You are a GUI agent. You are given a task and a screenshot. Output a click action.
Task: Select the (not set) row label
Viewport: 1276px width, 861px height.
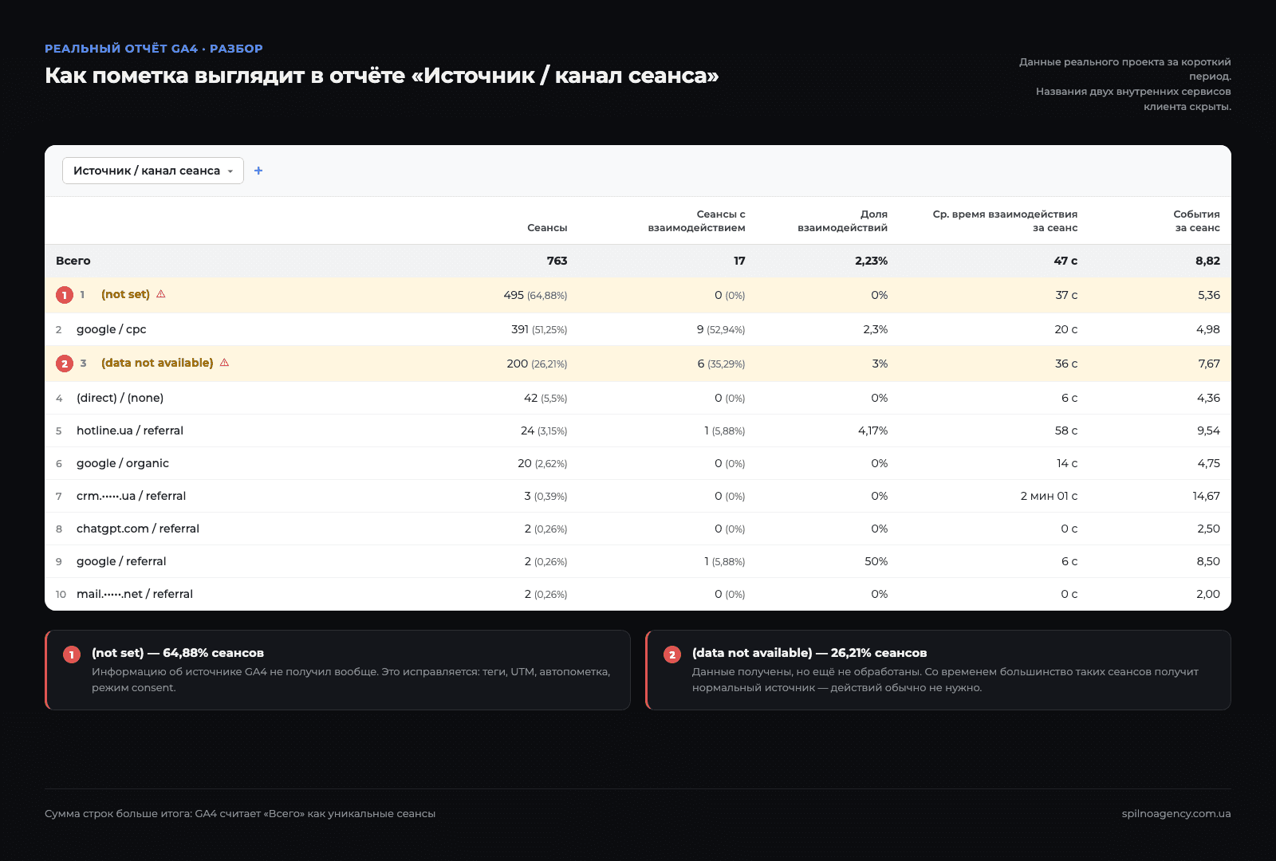coord(125,294)
